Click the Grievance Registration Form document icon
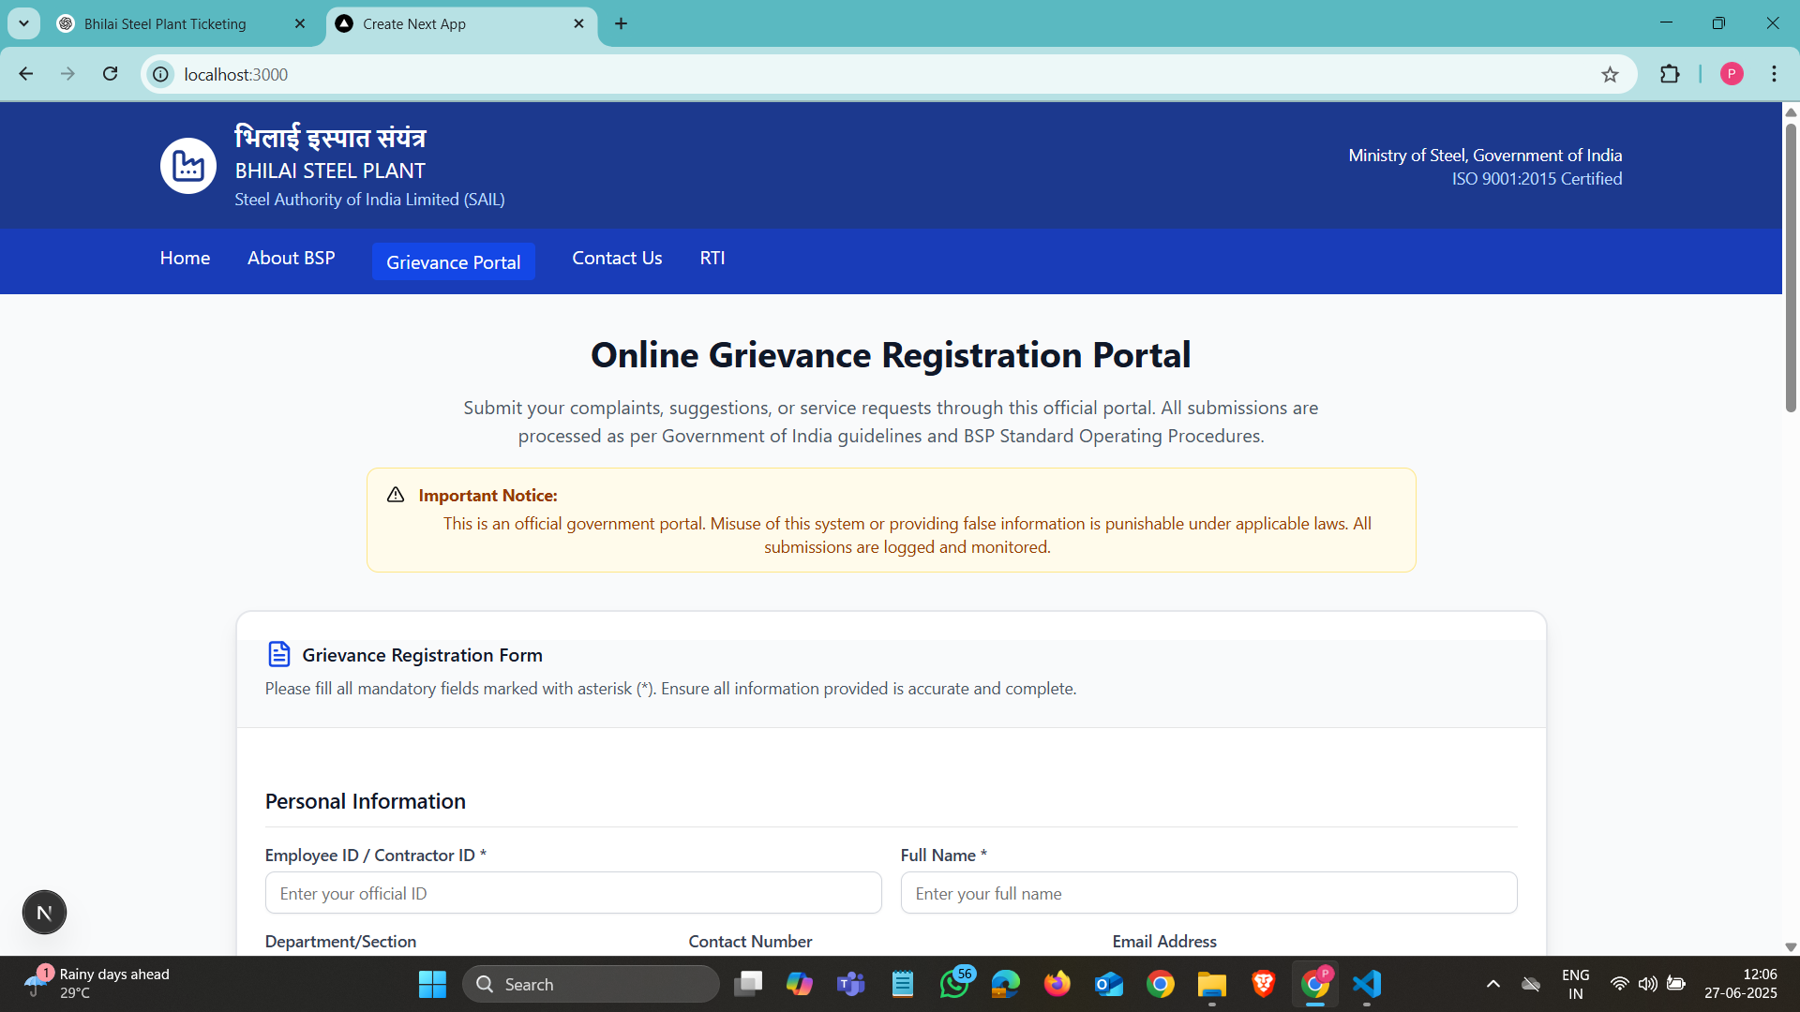This screenshot has width=1800, height=1012. 278,654
